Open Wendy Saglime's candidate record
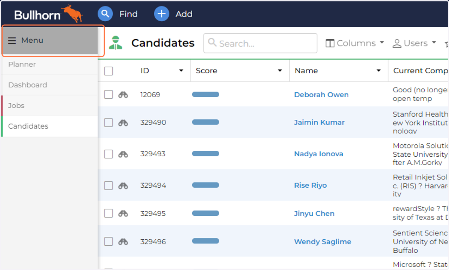Viewport: 449px width, 270px height. pyautogui.click(x=323, y=242)
